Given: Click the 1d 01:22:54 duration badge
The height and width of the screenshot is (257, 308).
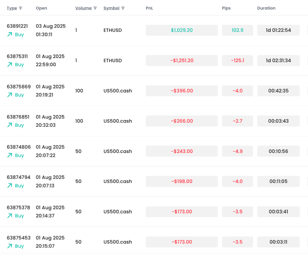Looking at the screenshot, I should [x=278, y=30].
